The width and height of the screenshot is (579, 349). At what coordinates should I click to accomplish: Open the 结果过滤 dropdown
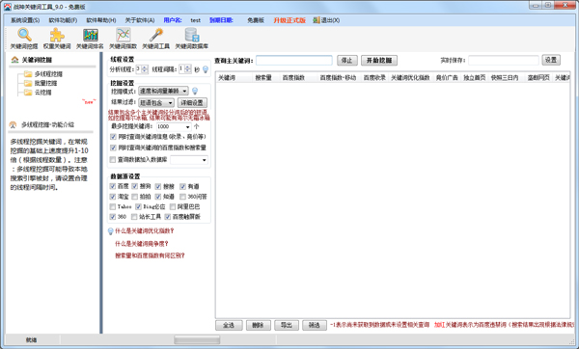click(156, 102)
